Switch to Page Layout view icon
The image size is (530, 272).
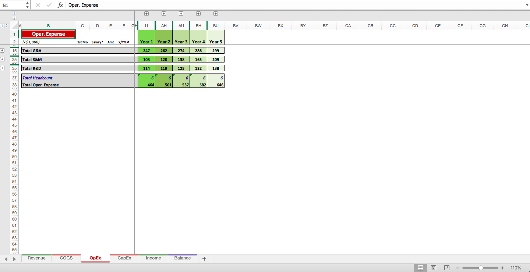[434, 268]
